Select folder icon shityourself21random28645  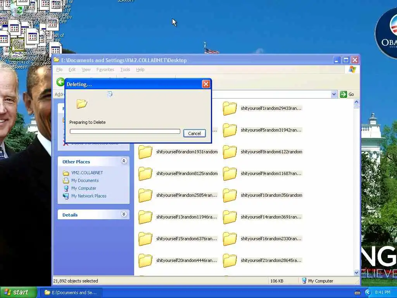pos(230,261)
